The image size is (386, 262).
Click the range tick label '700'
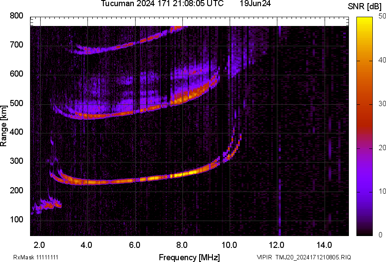click(x=16, y=45)
